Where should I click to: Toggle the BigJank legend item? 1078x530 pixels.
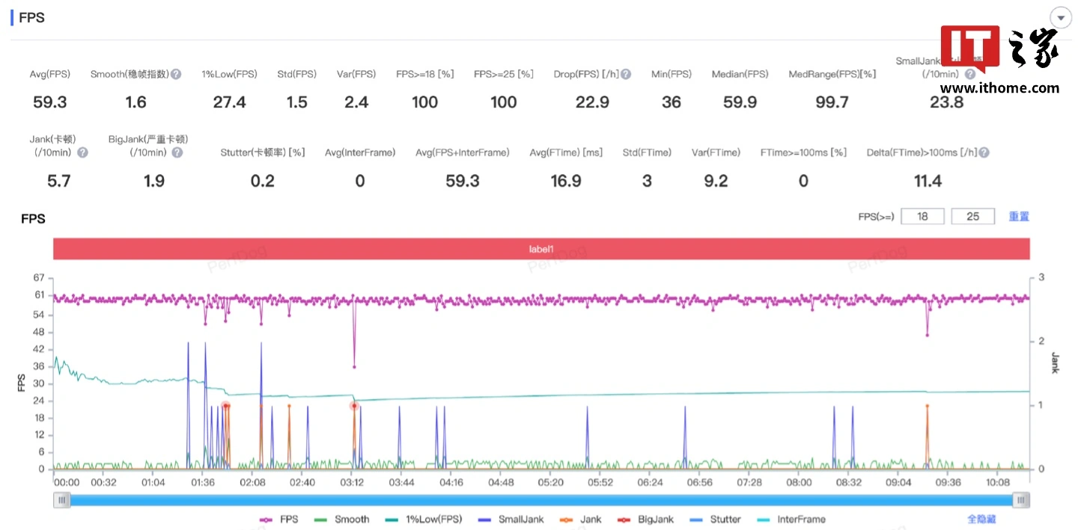click(647, 520)
